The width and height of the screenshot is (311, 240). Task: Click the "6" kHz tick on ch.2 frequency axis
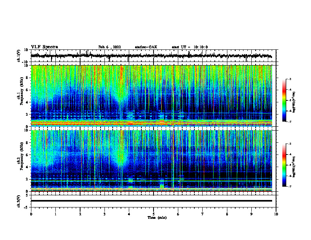coord(27,155)
